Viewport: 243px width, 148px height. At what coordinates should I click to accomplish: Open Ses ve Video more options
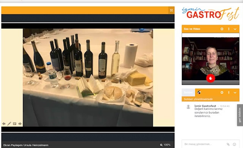[x=229, y=29]
